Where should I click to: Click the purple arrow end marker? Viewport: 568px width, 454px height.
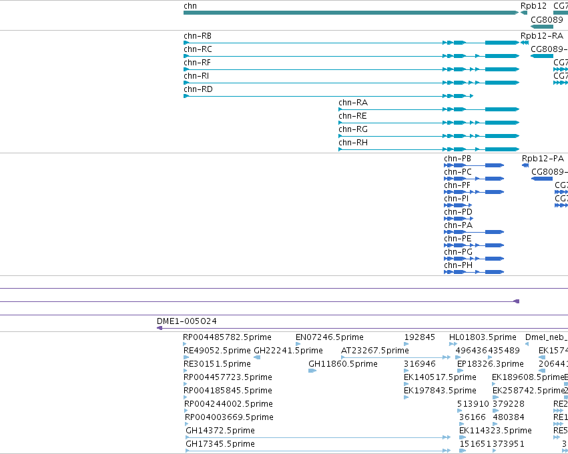point(517,301)
